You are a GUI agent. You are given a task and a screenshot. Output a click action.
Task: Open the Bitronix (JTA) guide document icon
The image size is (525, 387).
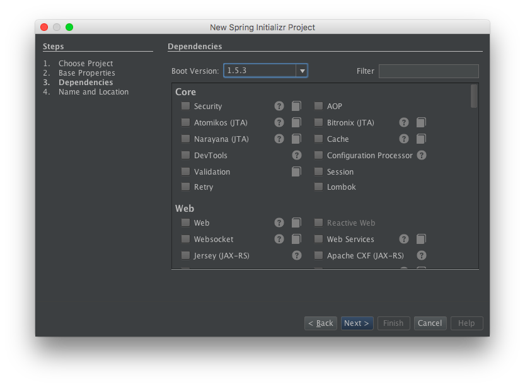pyautogui.click(x=421, y=122)
